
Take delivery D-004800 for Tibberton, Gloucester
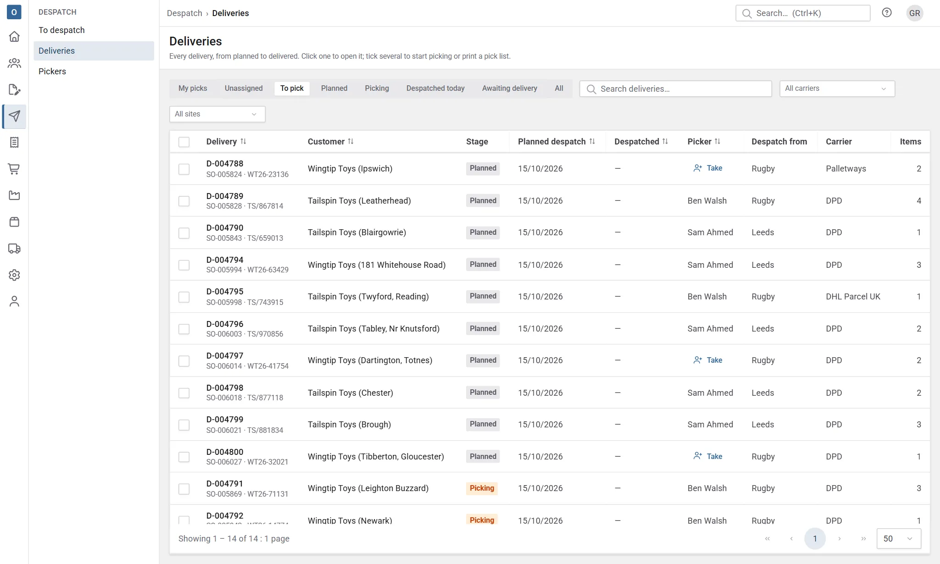tap(707, 456)
